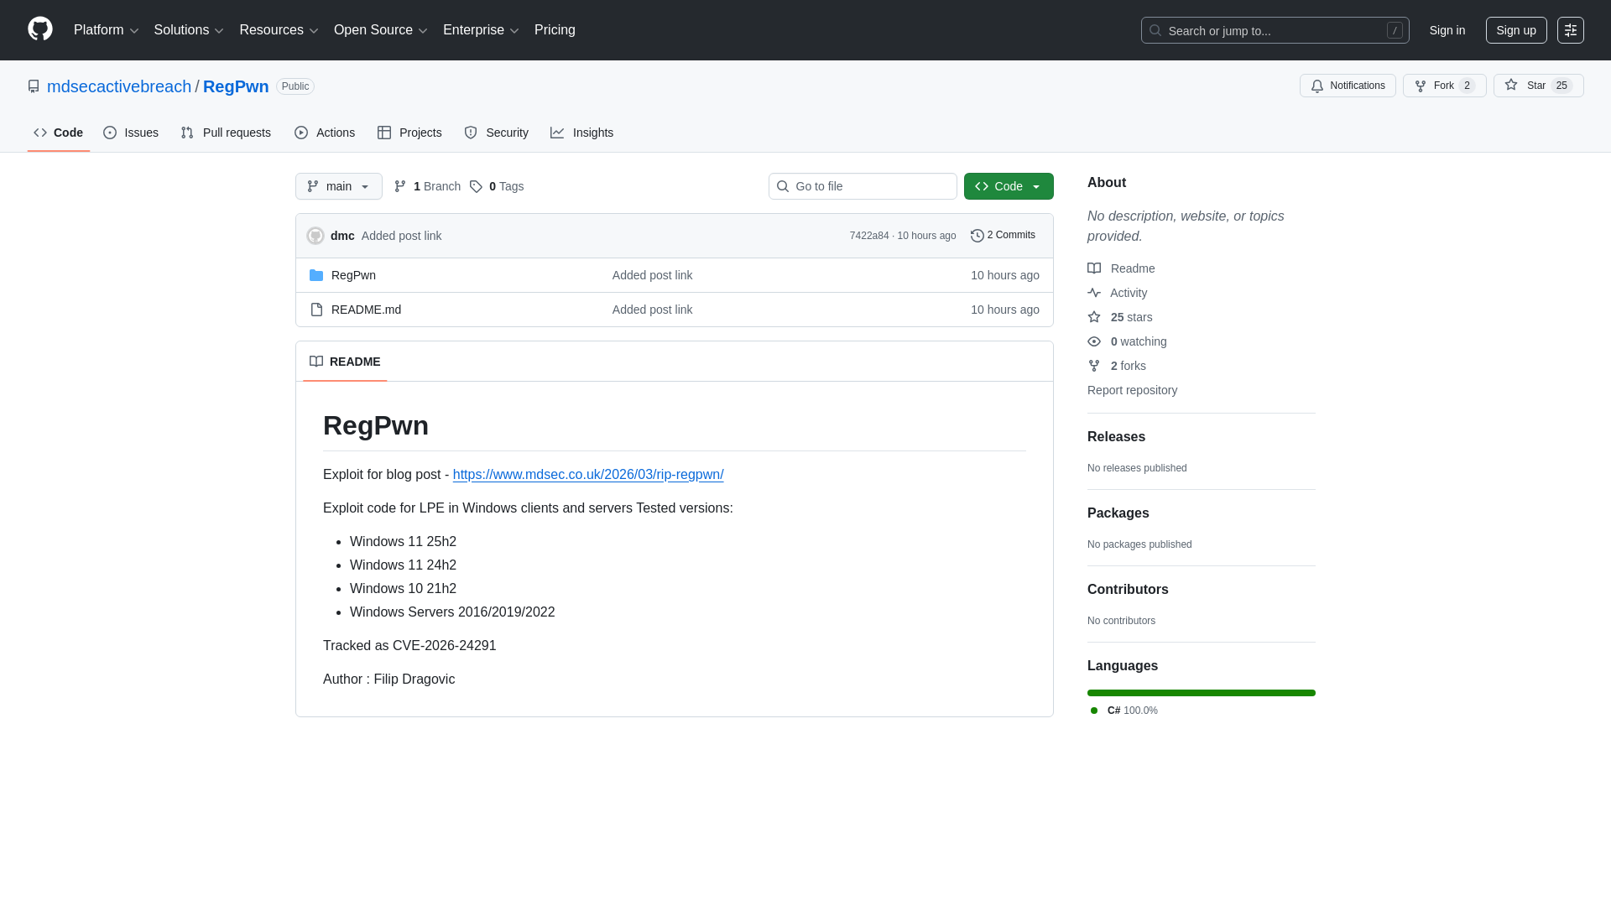Click the GitHub home logo icon

(39, 30)
